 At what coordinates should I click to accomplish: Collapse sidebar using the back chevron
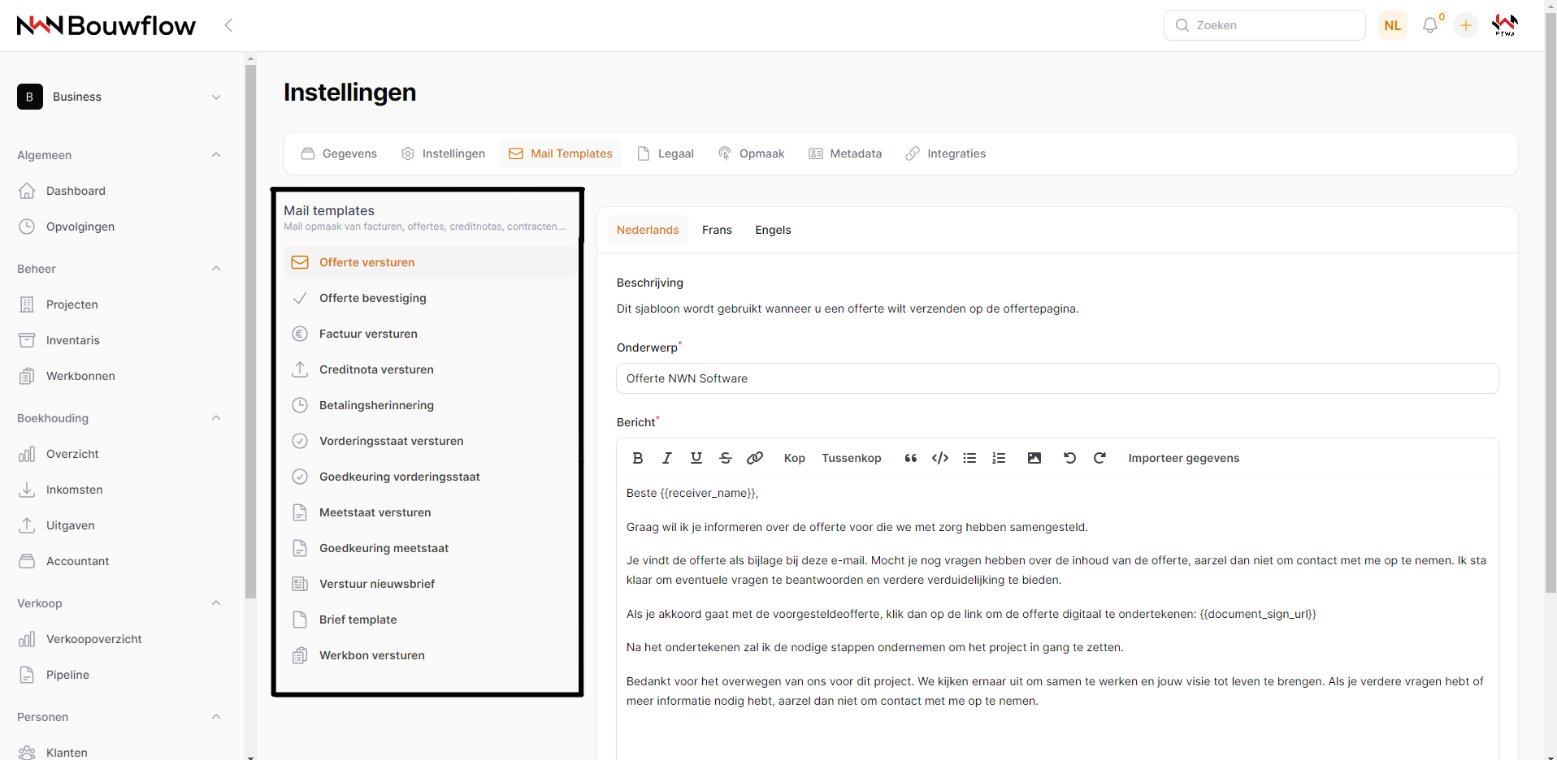(228, 25)
